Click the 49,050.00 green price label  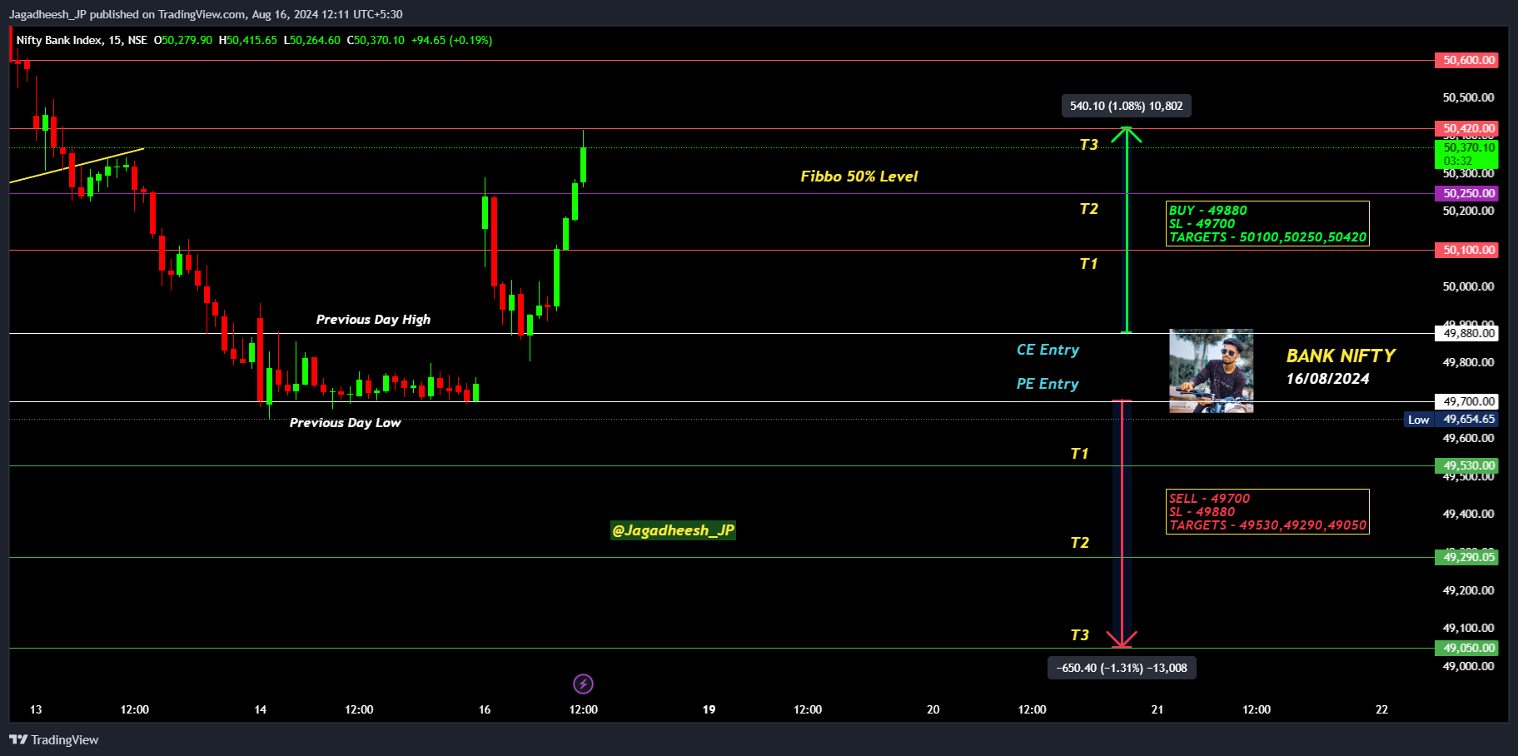click(1466, 648)
